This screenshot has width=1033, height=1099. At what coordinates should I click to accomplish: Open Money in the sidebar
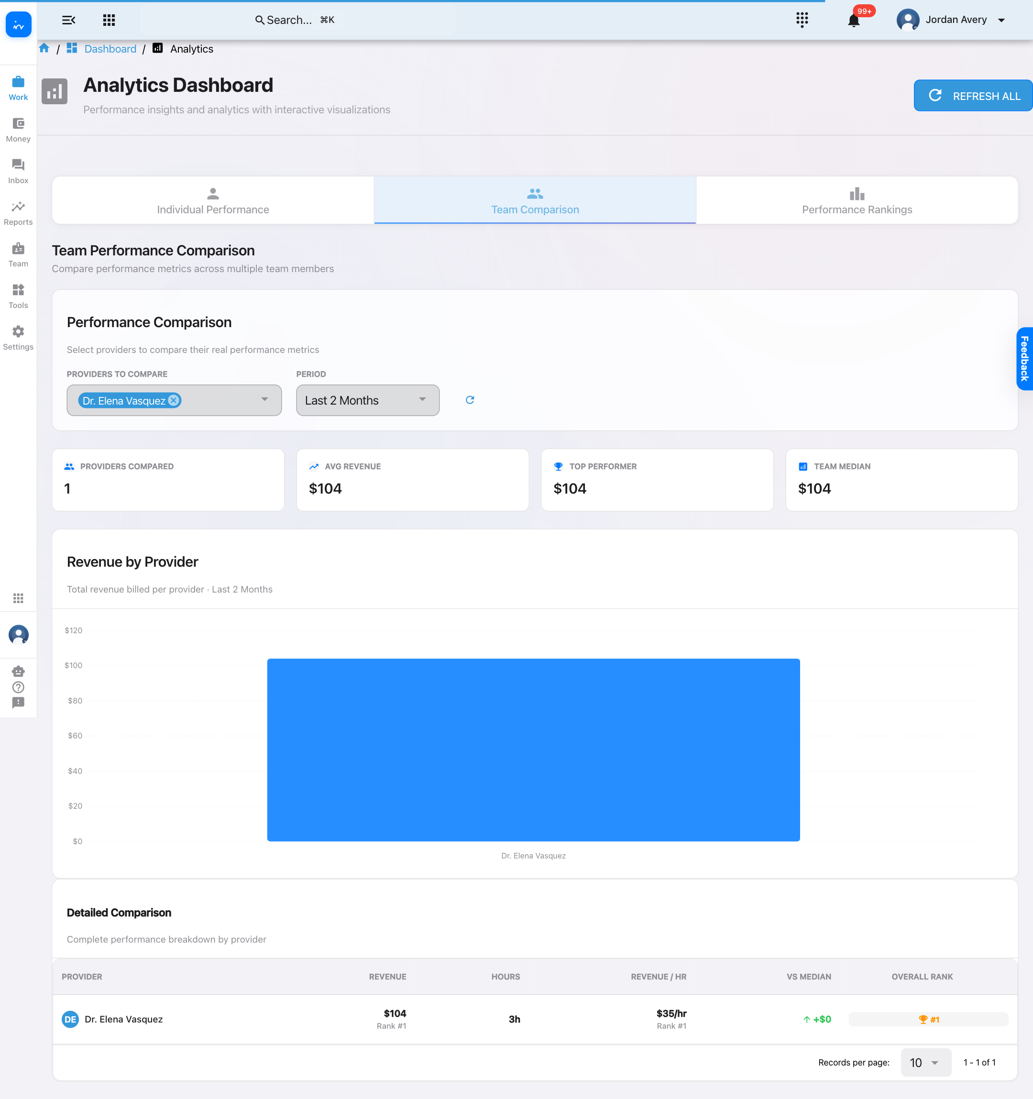[x=18, y=130]
